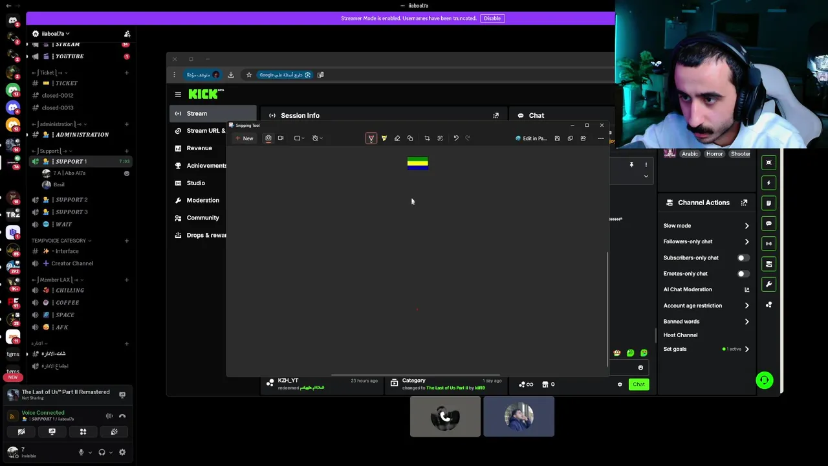Send message with green Chat button
828x466 pixels.
[x=638, y=384]
